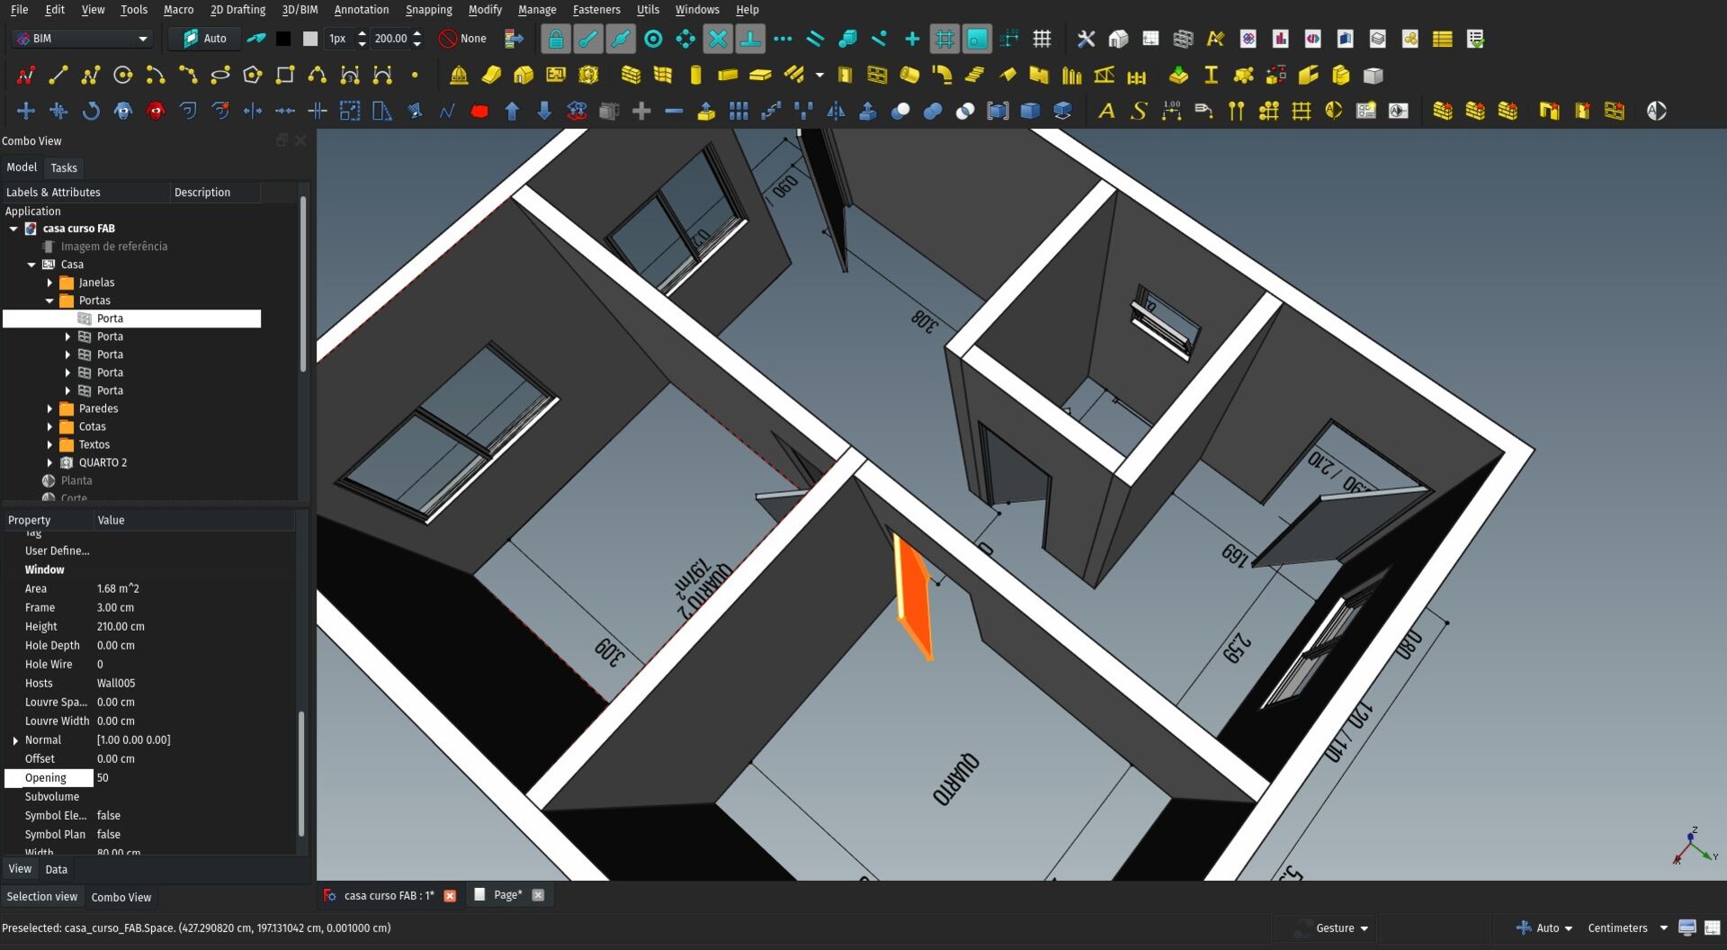
Task: Select the Line drawing tool
Action: click(58, 76)
